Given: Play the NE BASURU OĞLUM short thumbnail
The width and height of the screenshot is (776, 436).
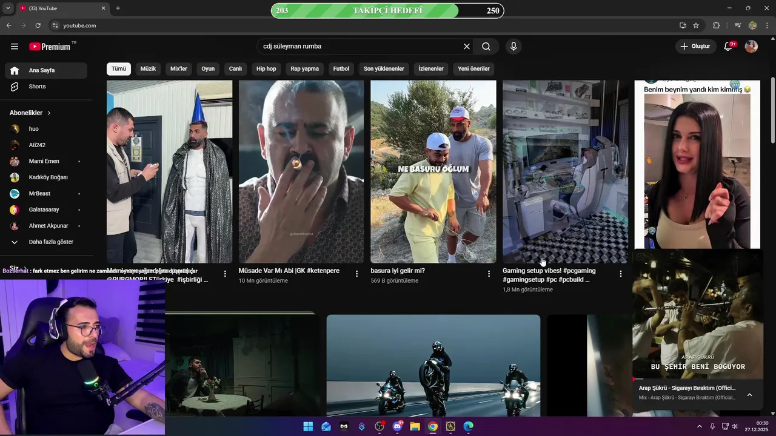Looking at the screenshot, I should (x=433, y=171).
